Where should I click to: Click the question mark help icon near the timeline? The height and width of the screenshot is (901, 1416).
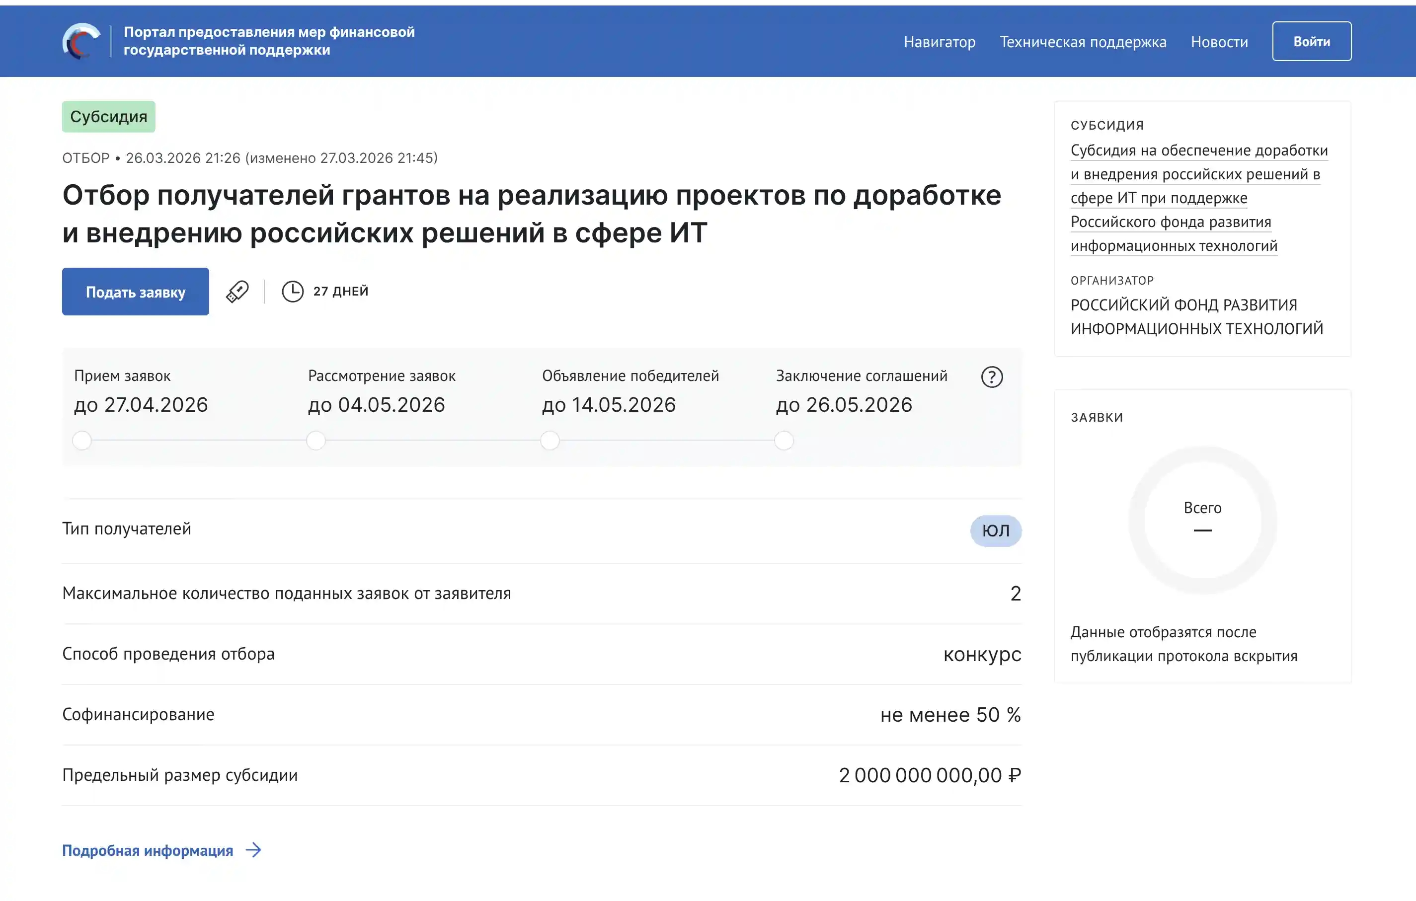coord(992,376)
